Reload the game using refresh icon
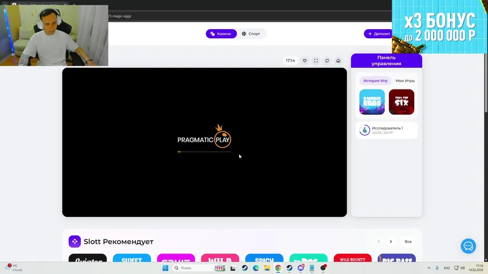The width and height of the screenshot is (488, 274). [x=327, y=61]
